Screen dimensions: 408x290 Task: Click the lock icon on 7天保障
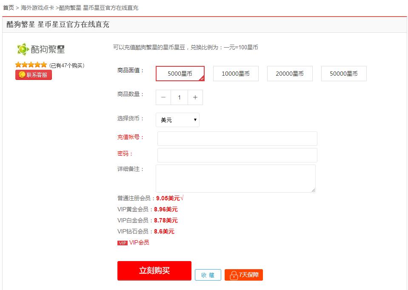234,275
